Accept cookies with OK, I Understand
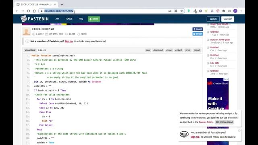 (224, 122)
